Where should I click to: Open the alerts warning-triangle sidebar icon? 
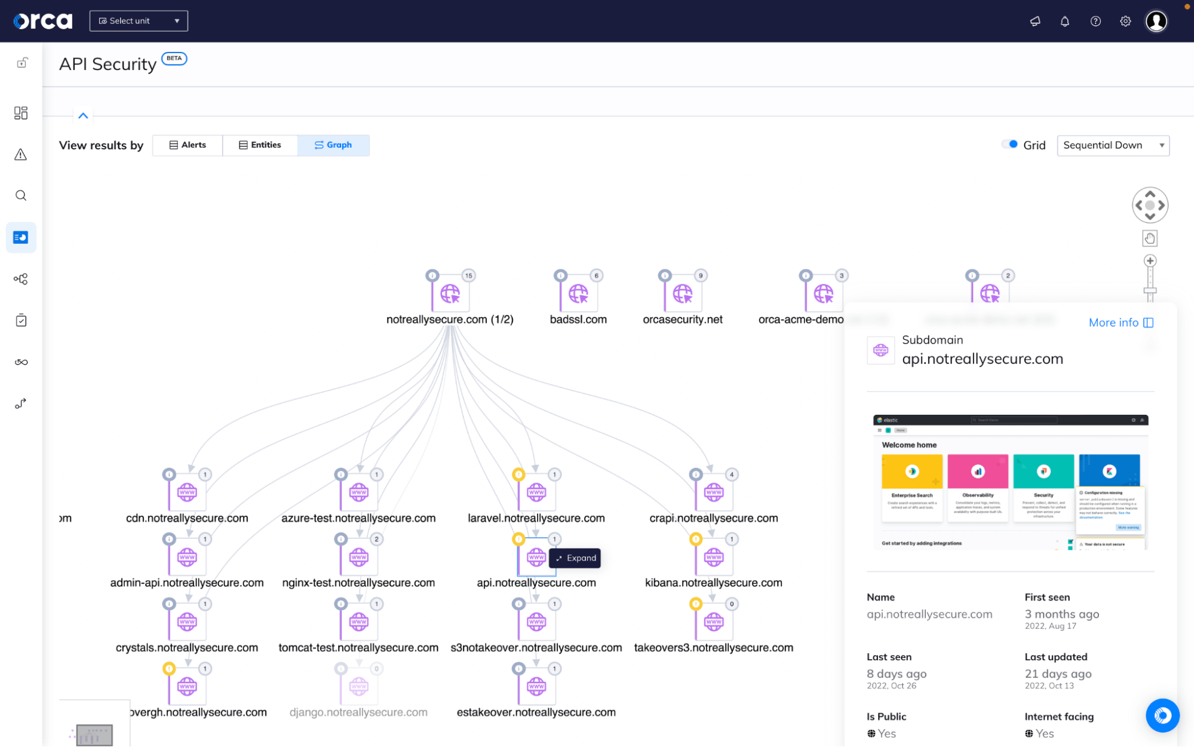pyautogui.click(x=21, y=154)
